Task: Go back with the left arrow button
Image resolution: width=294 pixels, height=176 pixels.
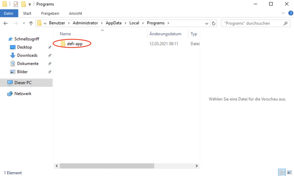Action: coord(6,23)
